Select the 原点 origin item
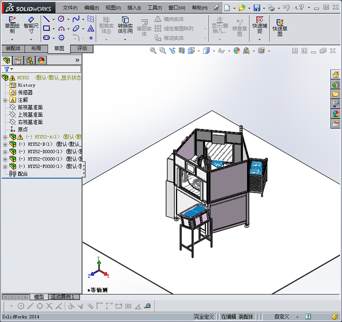 23,129
